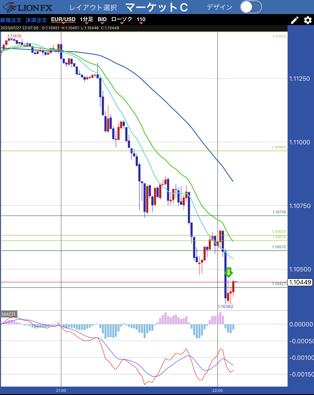Open chart drawing pencil tool
Image resolution: width=314 pixels, height=395 pixels.
tap(295, 20)
